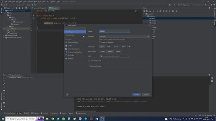Viewport: 216px width, 121px height.
Task: Expand External Libraries node
Action: tap(4, 35)
